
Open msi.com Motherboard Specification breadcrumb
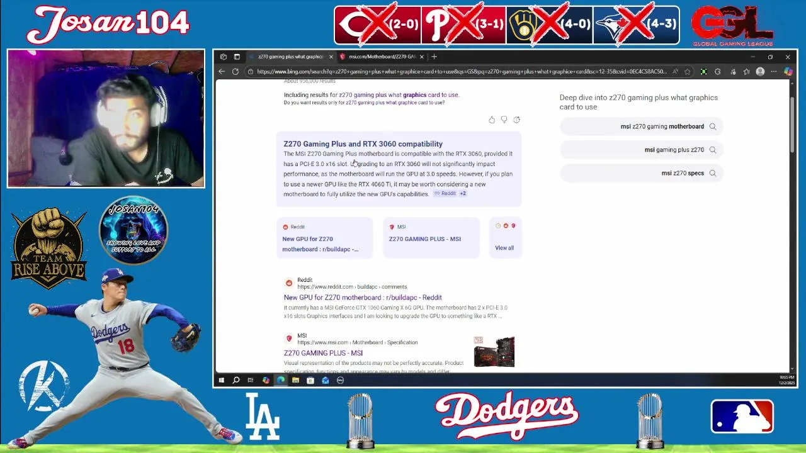tap(357, 343)
